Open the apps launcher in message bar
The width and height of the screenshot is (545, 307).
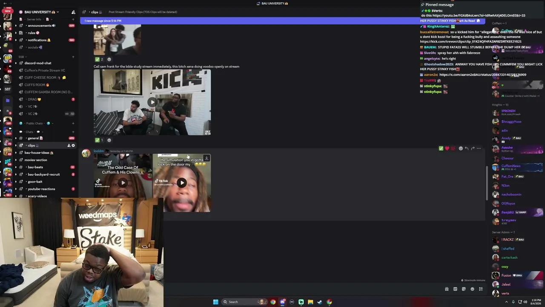click(481, 289)
